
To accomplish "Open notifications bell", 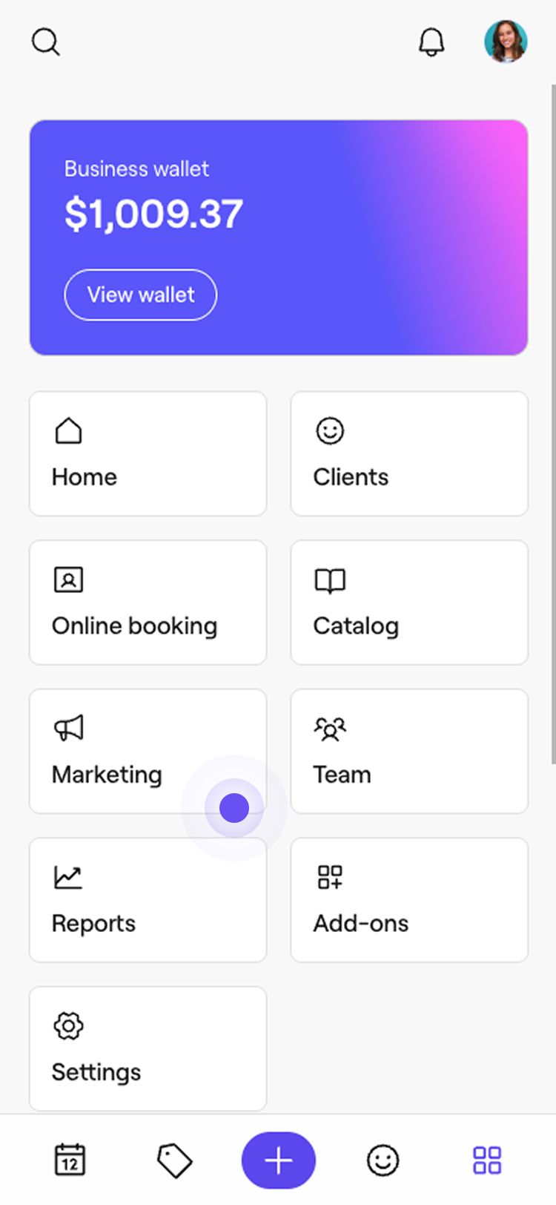I will pyautogui.click(x=431, y=42).
